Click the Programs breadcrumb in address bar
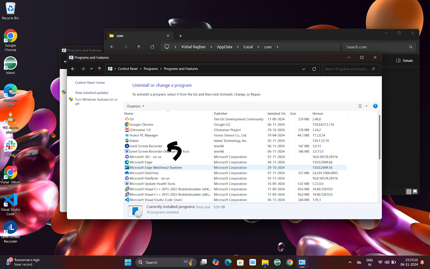Image resolution: width=430 pixels, height=269 pixels. [x=150, y=69]
